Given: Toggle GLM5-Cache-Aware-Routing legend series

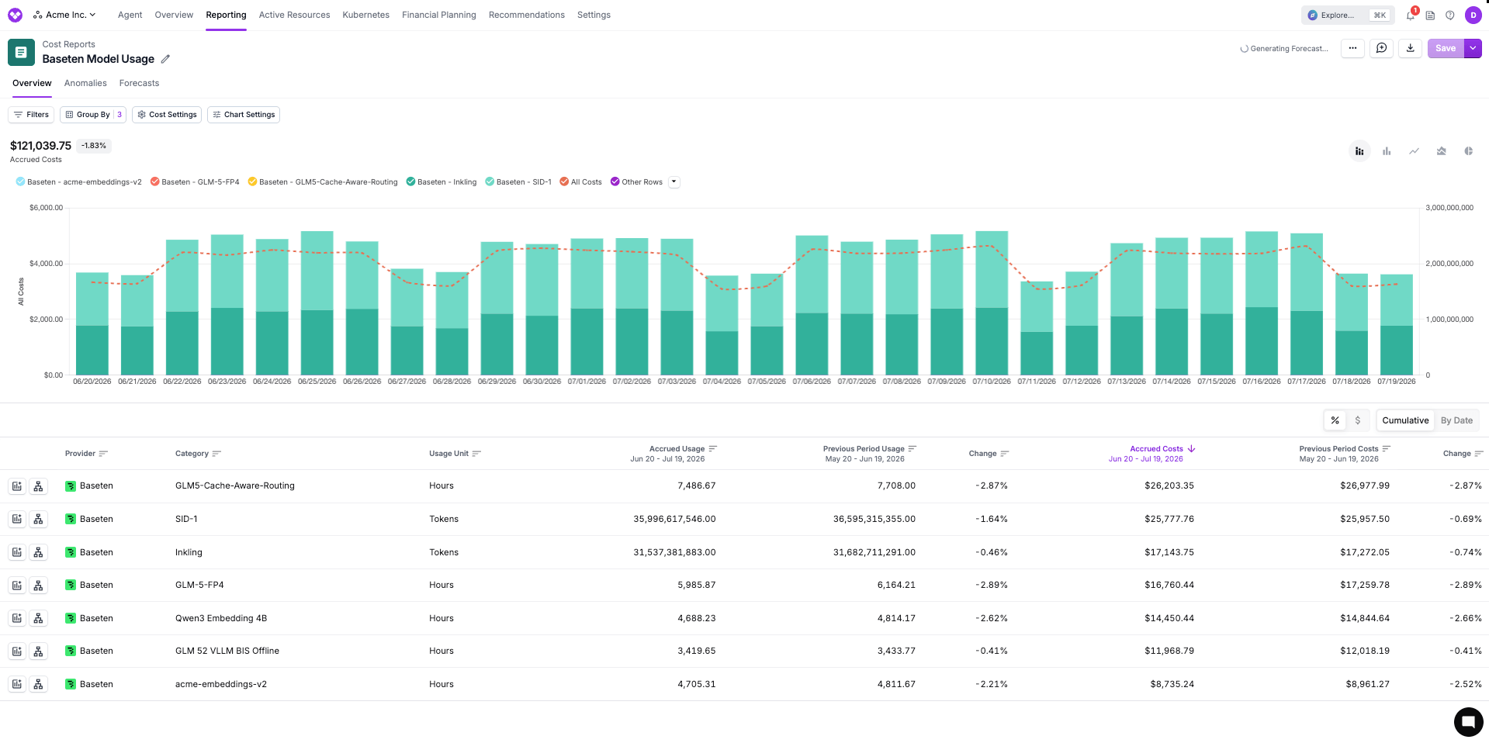Looking at the screenshot, I should 323,182.
